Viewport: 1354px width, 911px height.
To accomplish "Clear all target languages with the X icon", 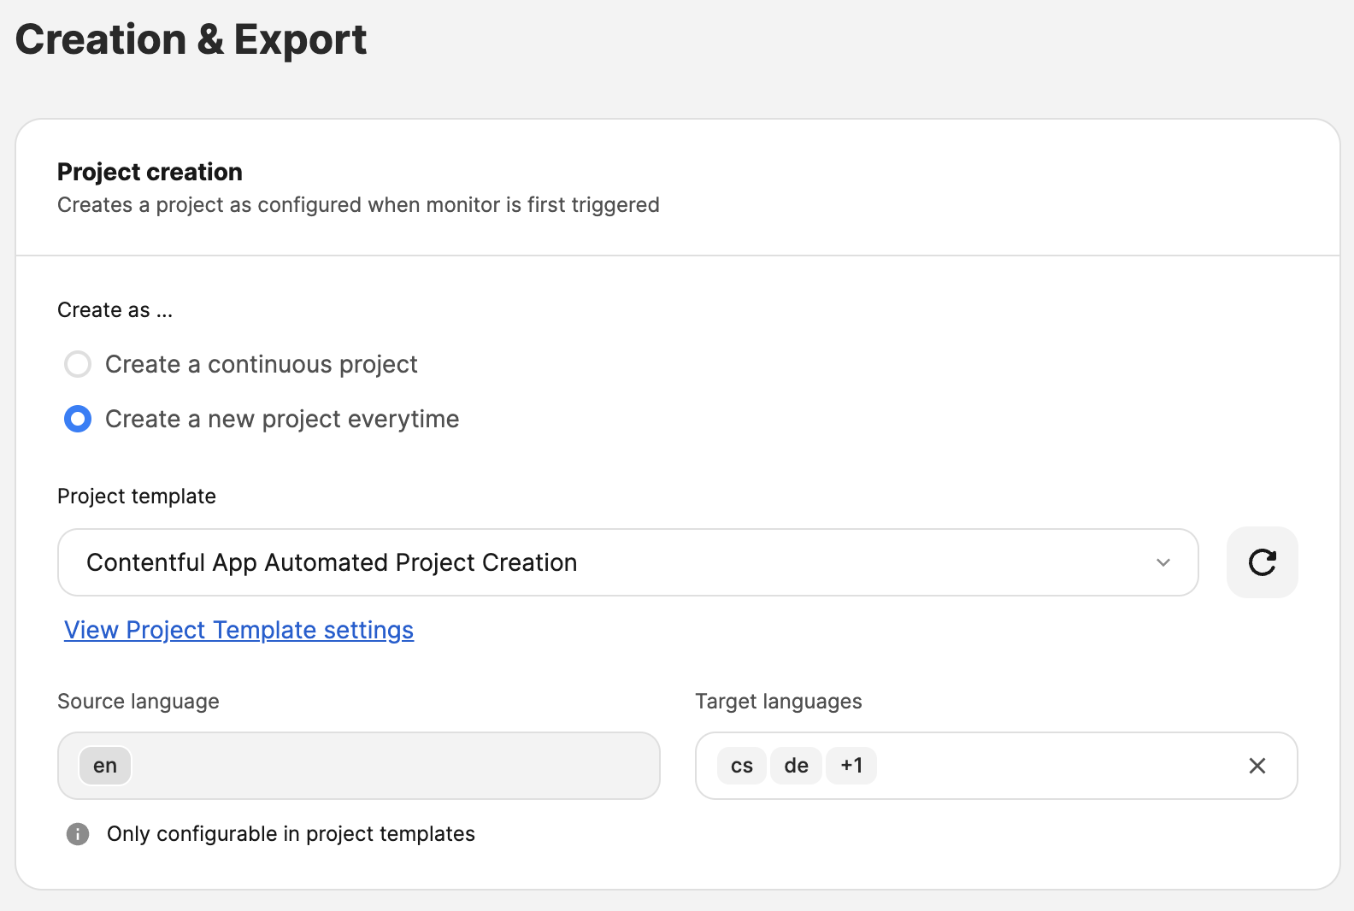I will click(x=1257, y=766).
